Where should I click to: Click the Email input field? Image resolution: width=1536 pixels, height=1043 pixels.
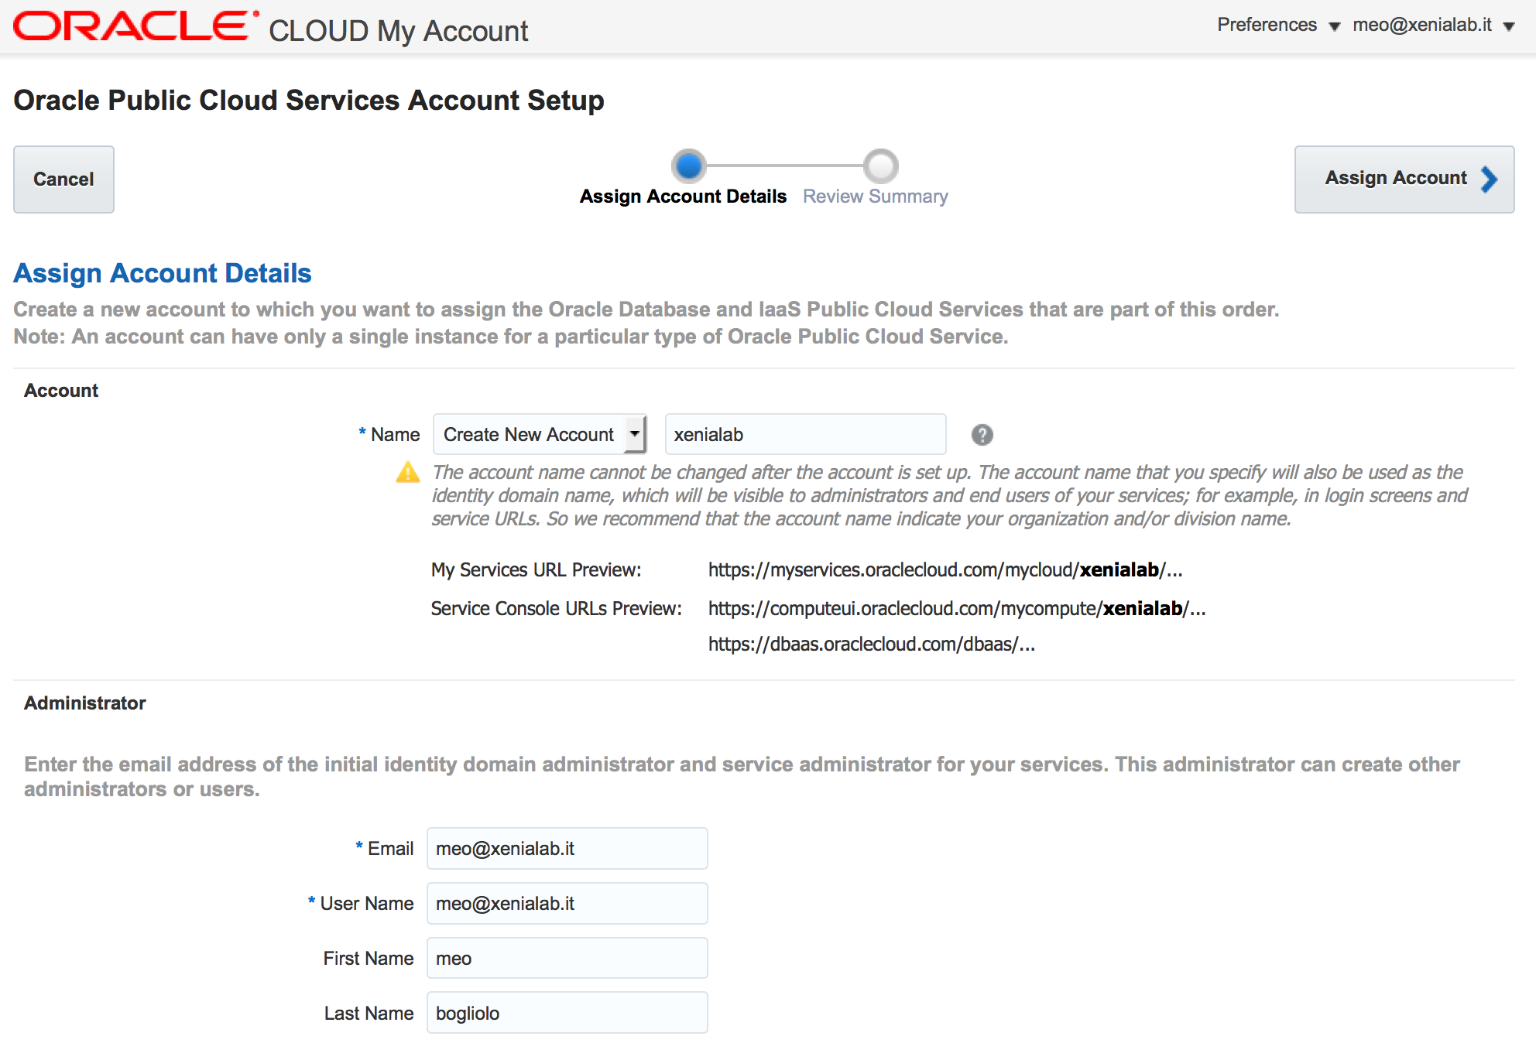567,849
